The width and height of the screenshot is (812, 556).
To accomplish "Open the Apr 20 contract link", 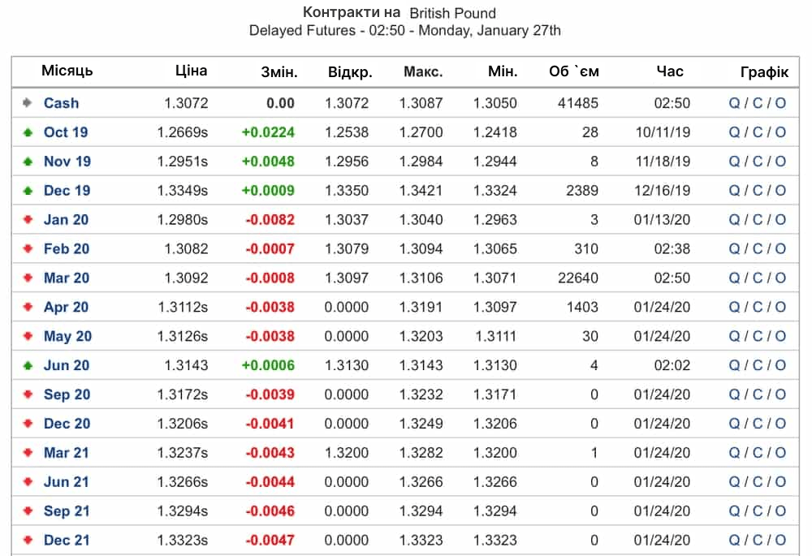I will (x=66, y=307).
